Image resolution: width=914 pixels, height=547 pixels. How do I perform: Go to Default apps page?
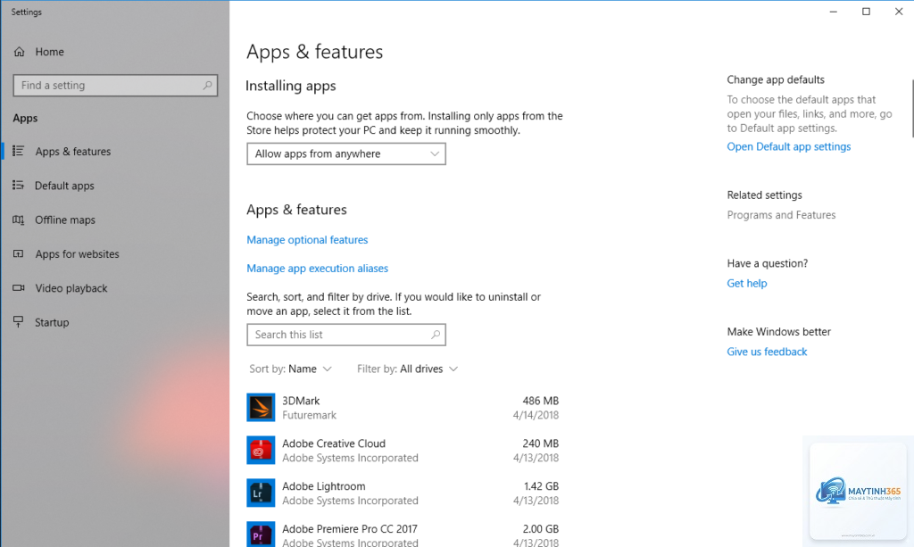click(x=64, y=186)
